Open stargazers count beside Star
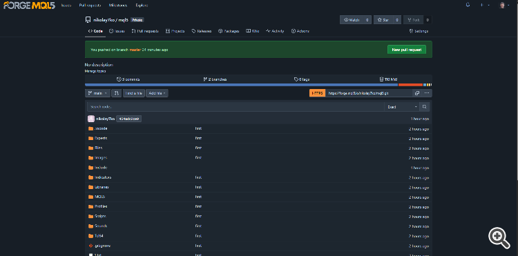 click(x=397, y=20)
